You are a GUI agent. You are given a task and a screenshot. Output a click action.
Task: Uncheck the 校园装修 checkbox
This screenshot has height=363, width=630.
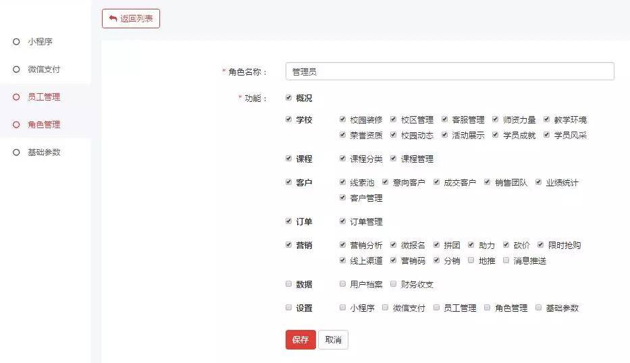[343, 119]
